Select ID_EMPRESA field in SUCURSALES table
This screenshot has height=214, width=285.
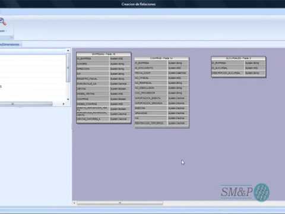click(x=239, y=63)
